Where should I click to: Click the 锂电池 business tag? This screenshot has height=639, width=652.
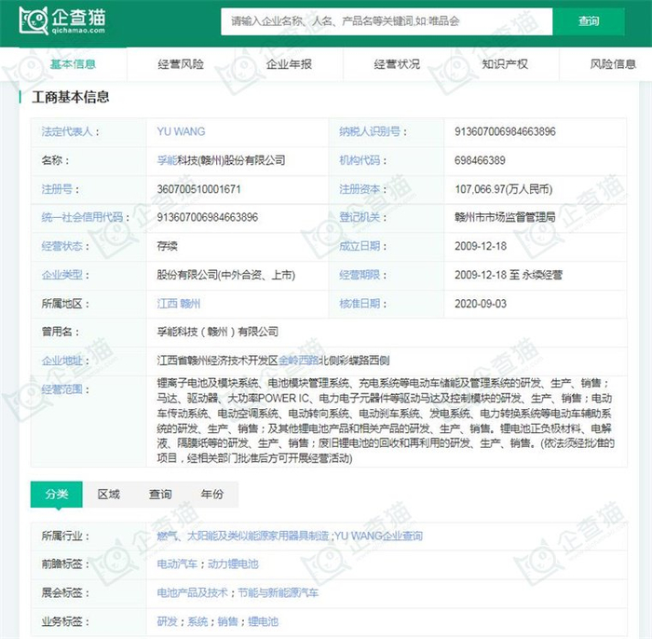click(x=264, y=621)
